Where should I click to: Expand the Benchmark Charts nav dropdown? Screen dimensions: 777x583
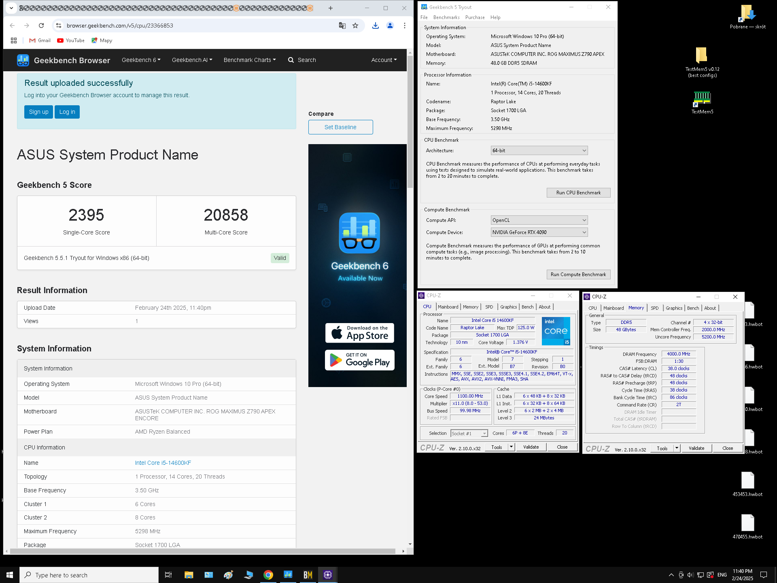click(250, 60)
